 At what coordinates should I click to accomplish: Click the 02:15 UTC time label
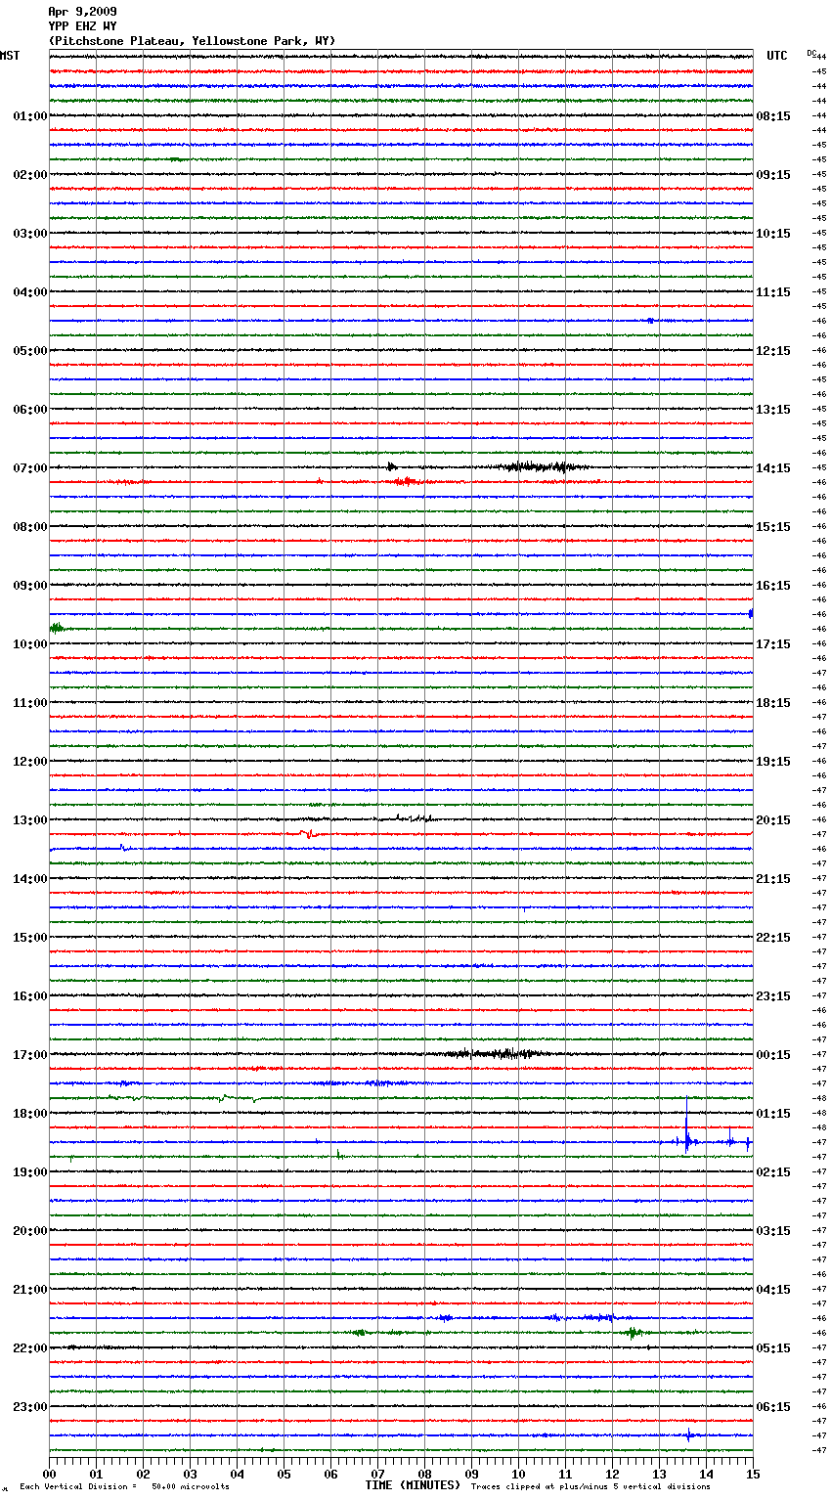(773, 1172)
